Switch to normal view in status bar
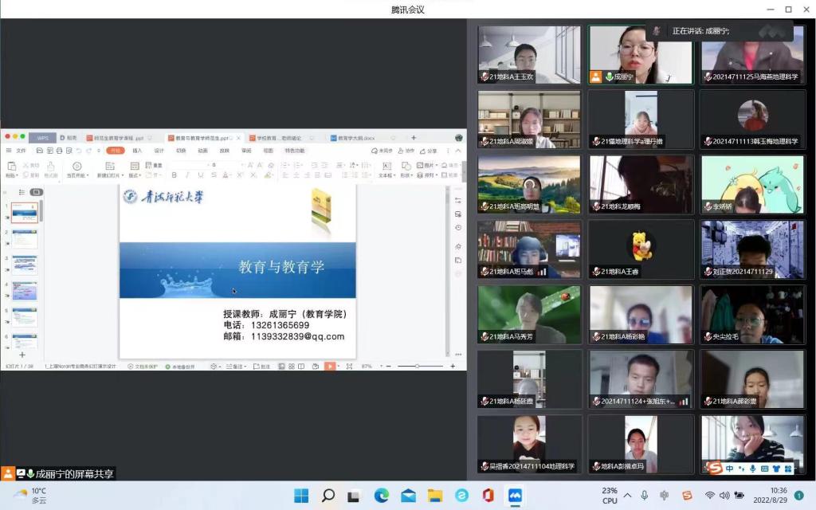The image size is (816, 510). (281, 367)
